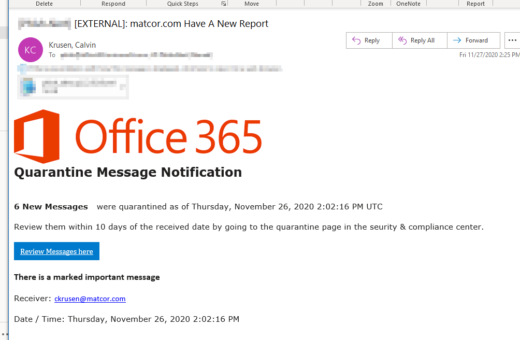Open the blurred attachment file tile

[73, 86]
